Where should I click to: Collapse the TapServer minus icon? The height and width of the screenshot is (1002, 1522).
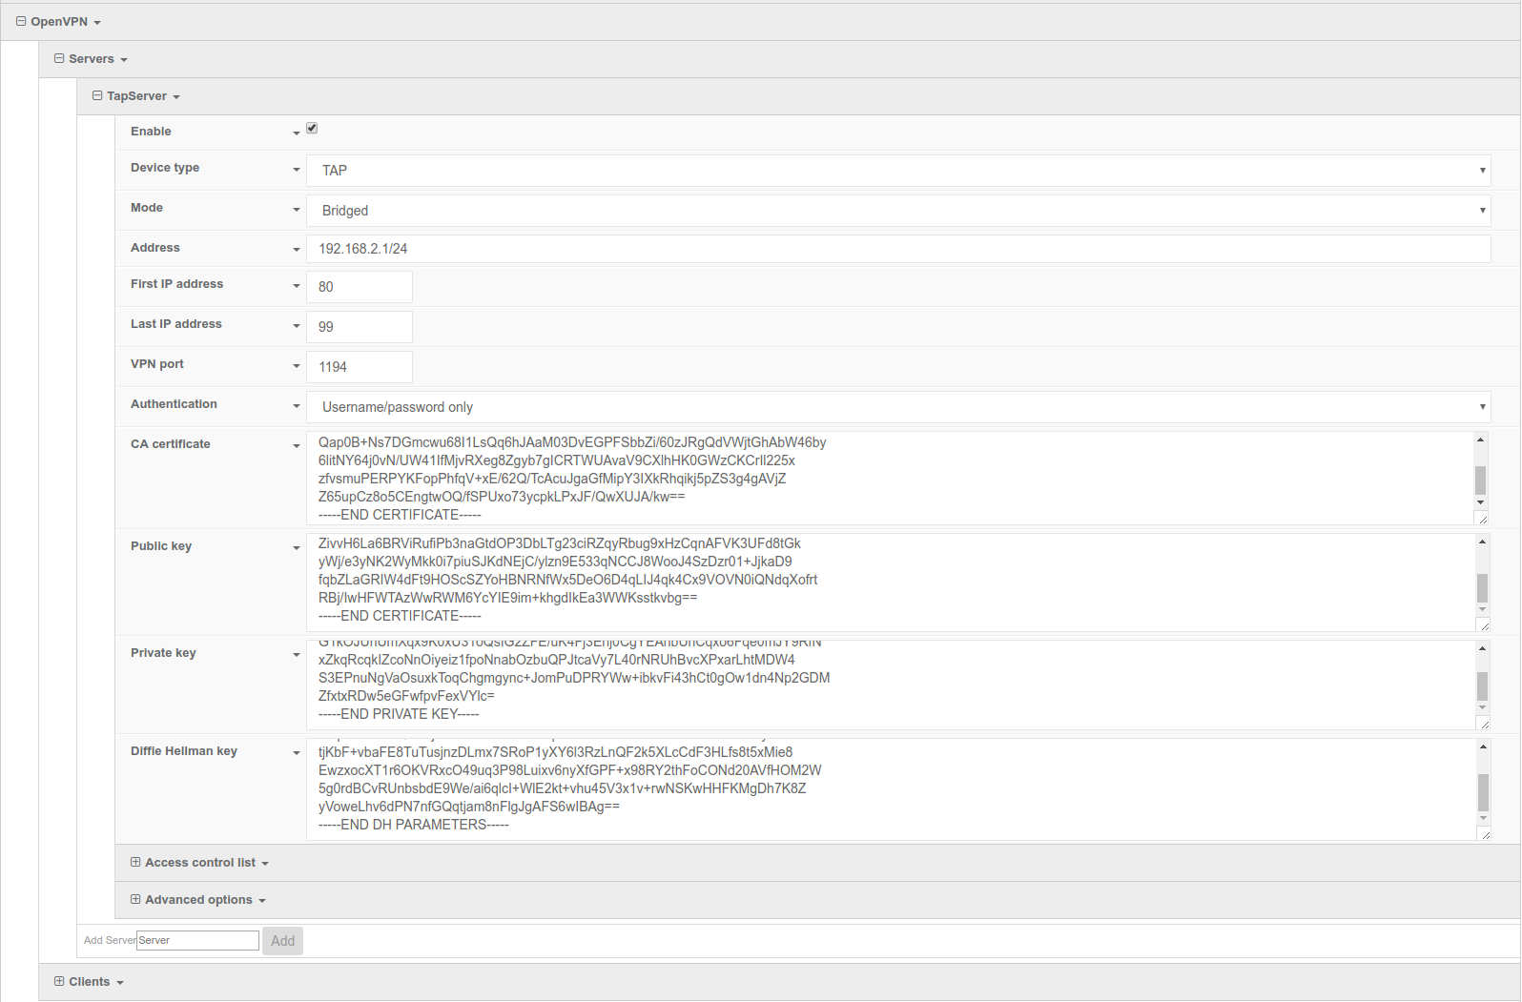pos(97,95)
